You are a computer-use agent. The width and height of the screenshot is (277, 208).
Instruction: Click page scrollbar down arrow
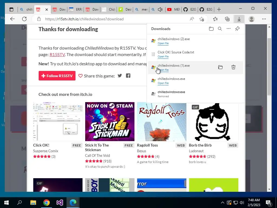269,189
